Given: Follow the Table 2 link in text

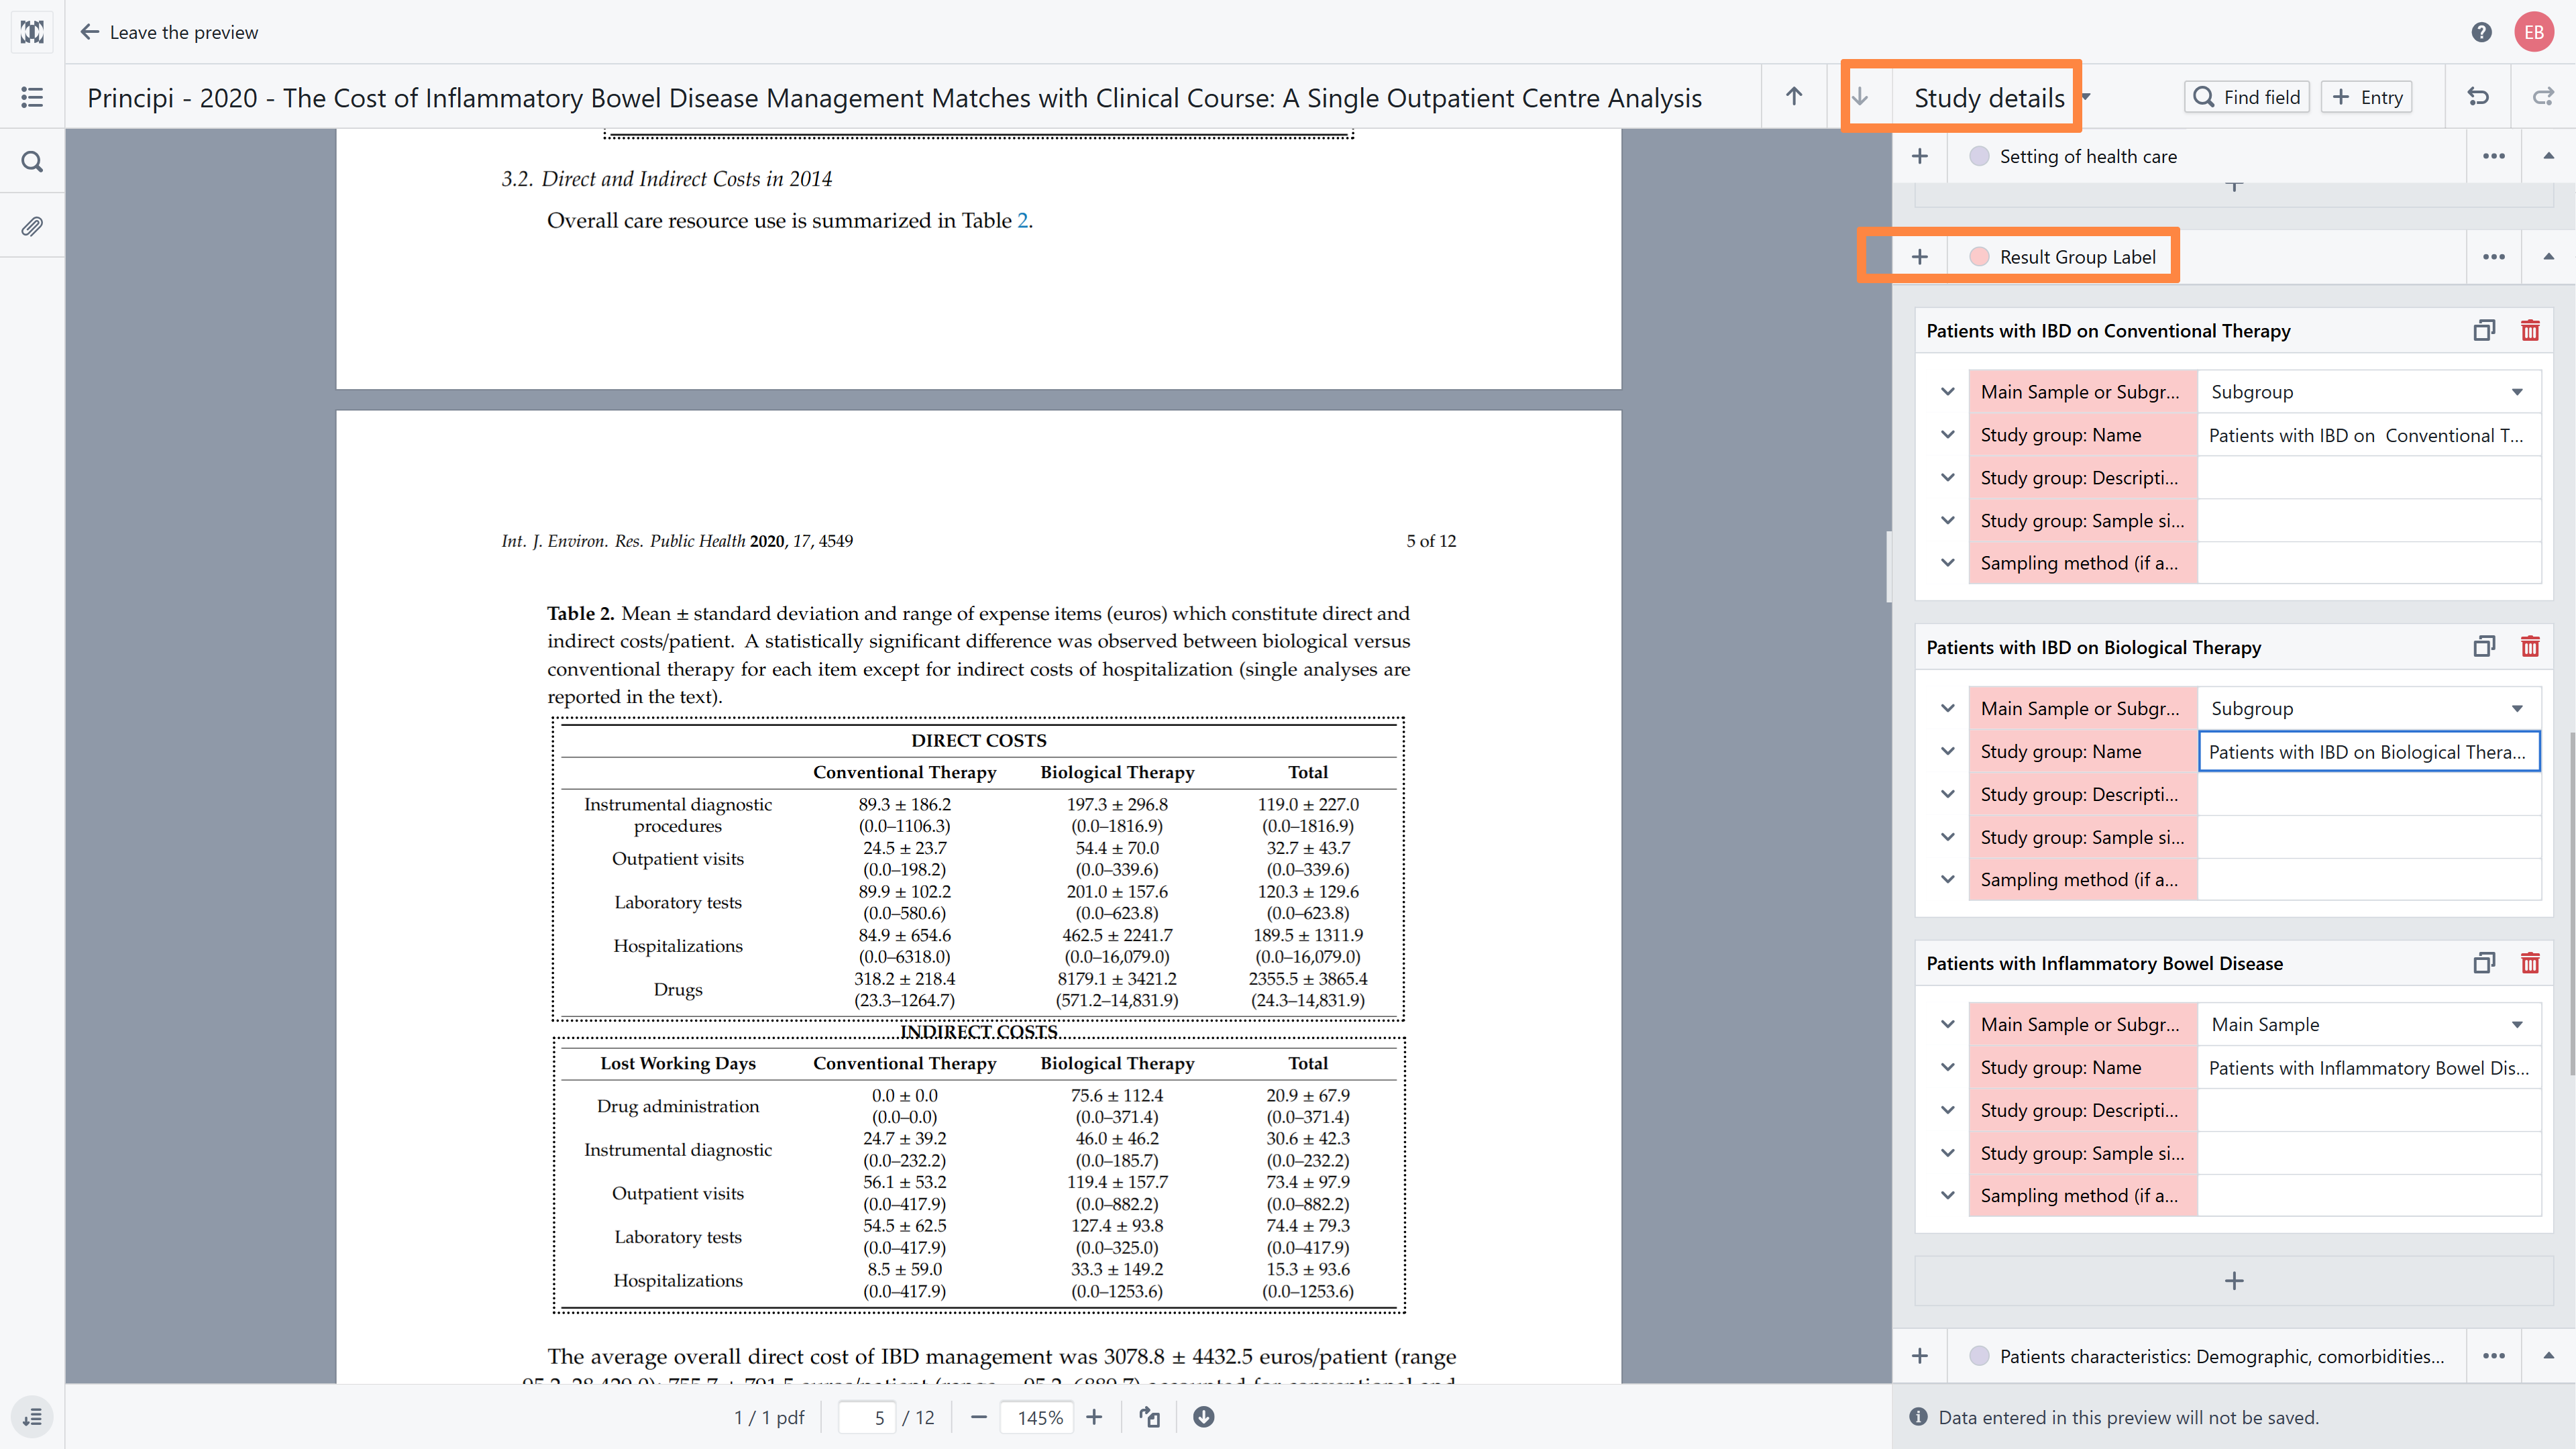Looking at the screenshot, I should pyautogui.click(x=1023, y=220).
